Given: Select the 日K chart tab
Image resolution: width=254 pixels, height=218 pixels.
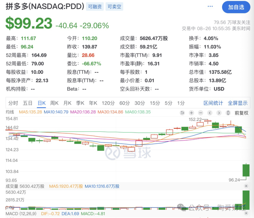Looking at the screenshot, I should point(42,103).
